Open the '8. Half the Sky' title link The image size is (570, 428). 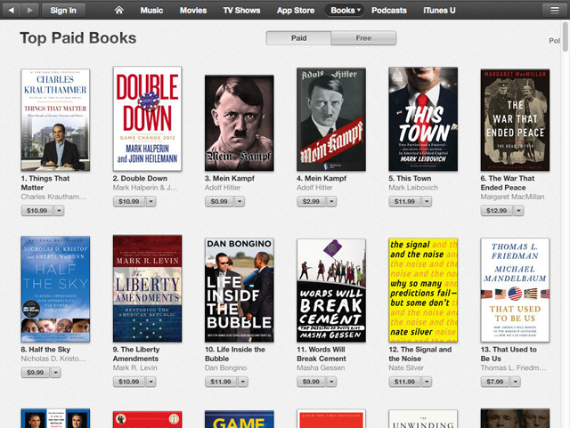click(x=45, y=350)
